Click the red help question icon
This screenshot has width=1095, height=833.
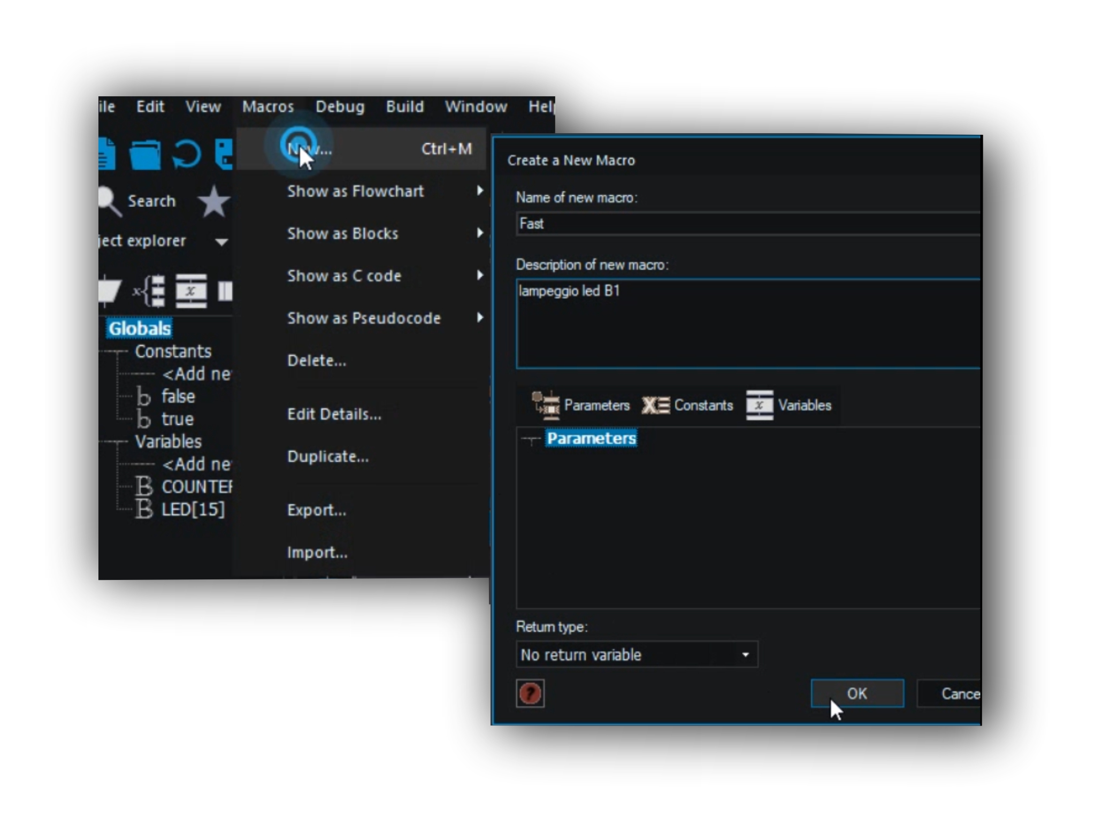pos(530,694)
